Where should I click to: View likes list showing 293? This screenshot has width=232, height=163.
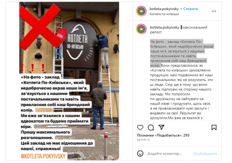click(x=163, y=135)
